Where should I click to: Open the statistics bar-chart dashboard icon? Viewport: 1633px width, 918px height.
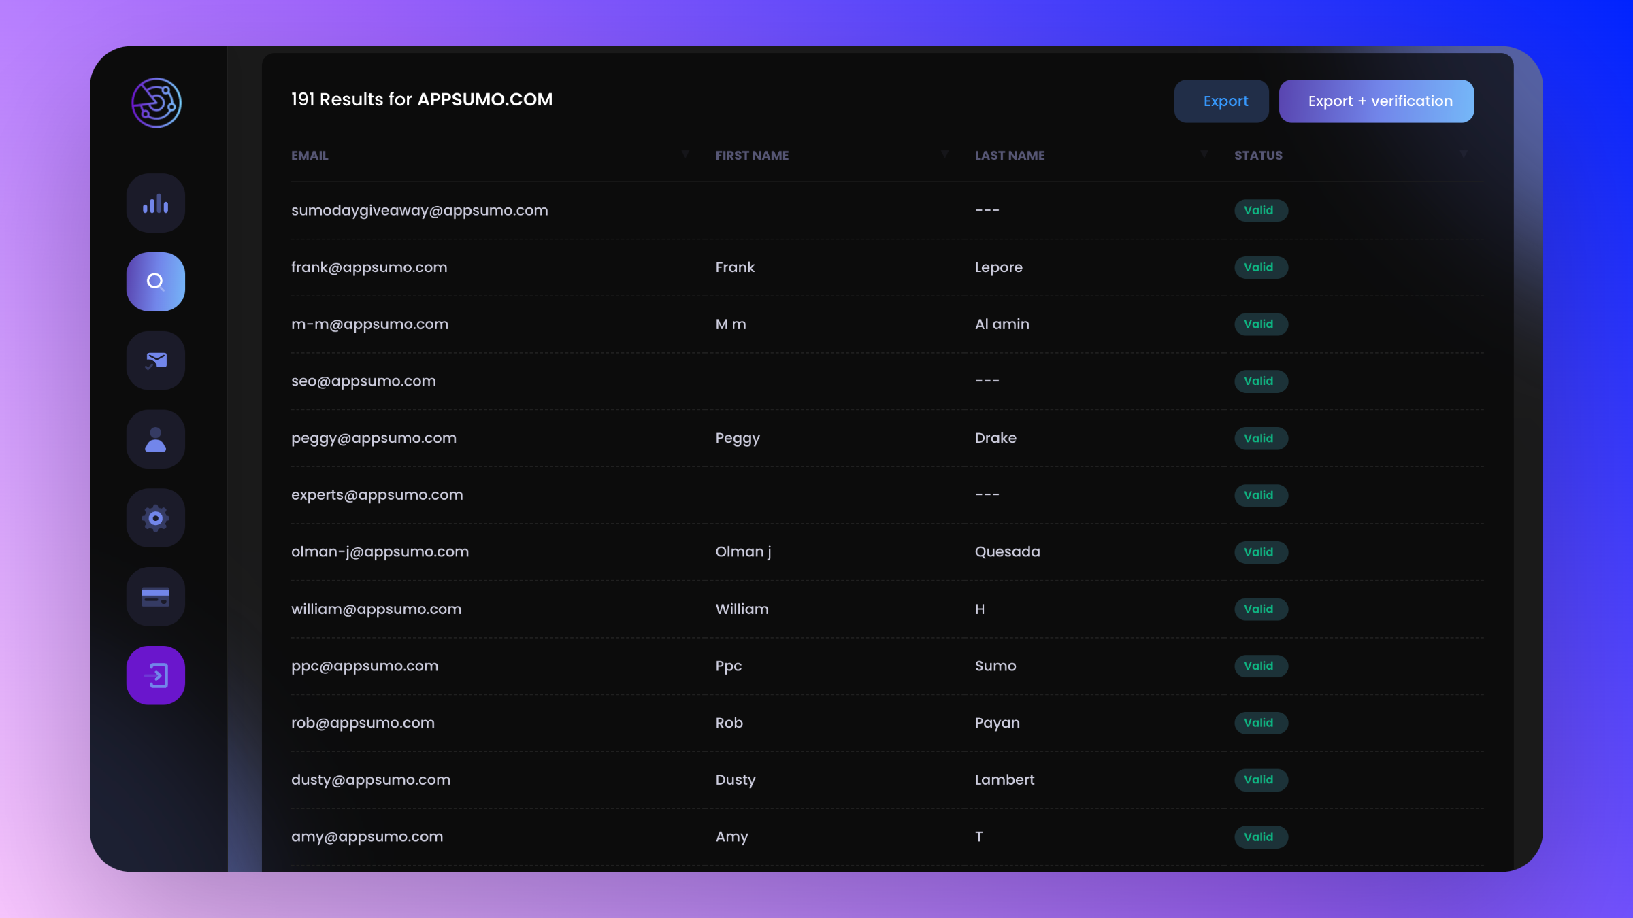click(x=156, y=203)
